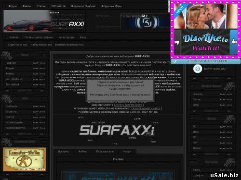Open Набор персонала link

41,45
